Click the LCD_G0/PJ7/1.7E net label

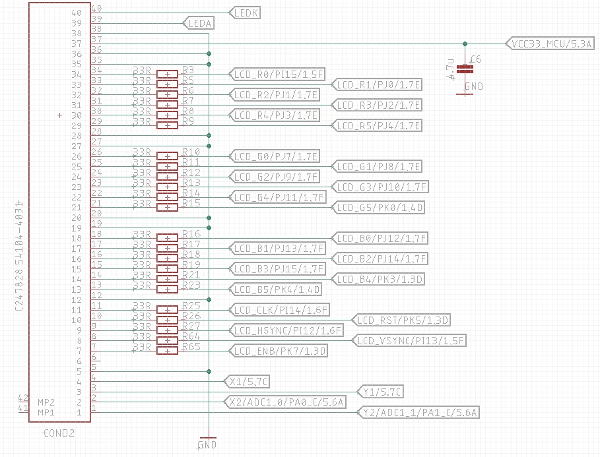pyautogui.click(x=275, y=156)
